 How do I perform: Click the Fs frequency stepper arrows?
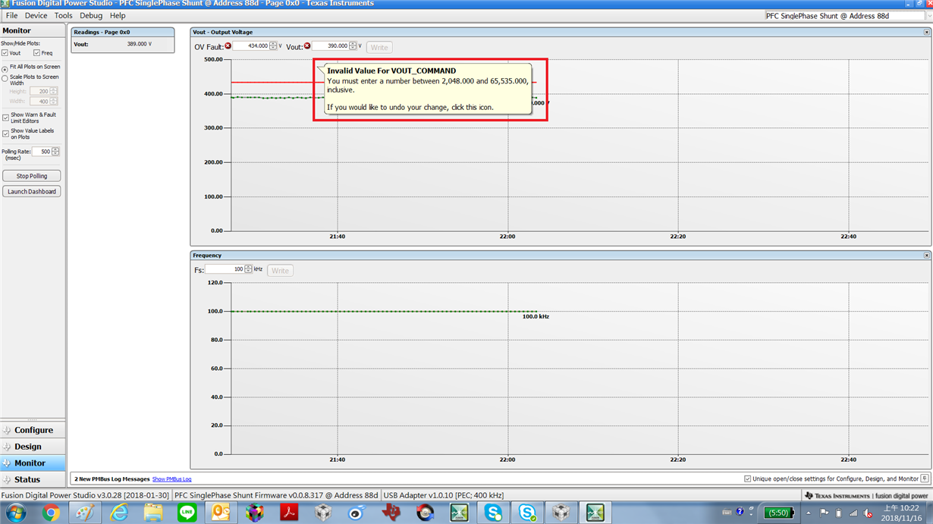249,269
